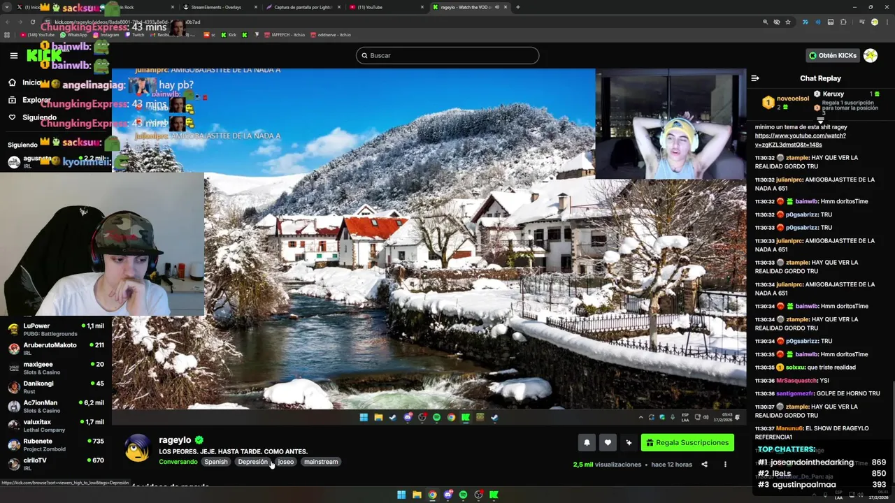This screenshot has width=895, height=503.
Task: Click the Regala Suscripciones button
Action: (687, 442)
